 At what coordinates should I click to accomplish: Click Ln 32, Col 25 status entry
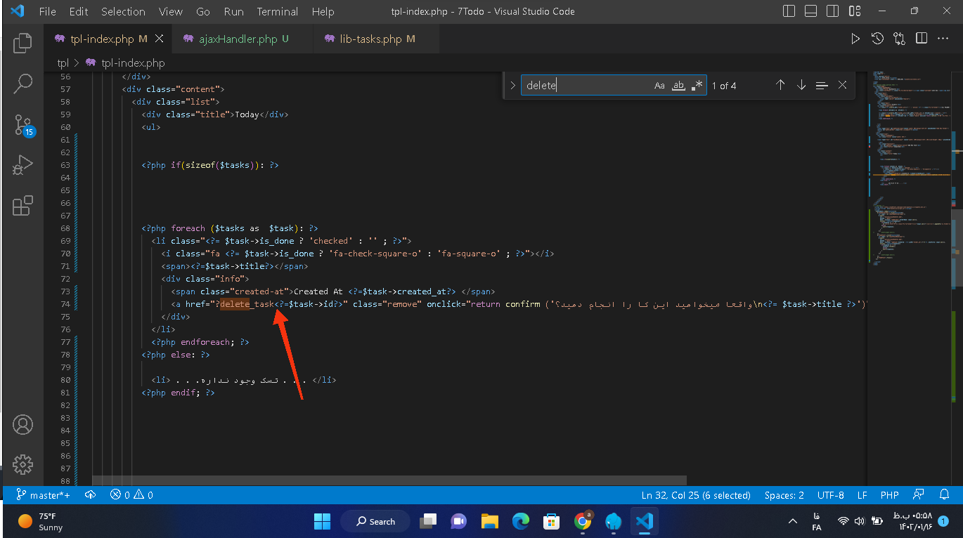click(x=696, y=495)
